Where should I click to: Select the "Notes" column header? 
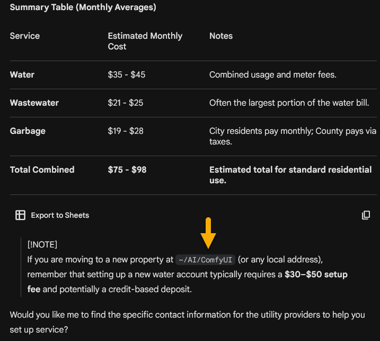click(x=221, y=36)
